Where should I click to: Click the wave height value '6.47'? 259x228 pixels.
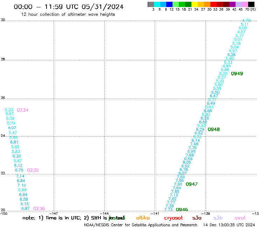(214, 96)
